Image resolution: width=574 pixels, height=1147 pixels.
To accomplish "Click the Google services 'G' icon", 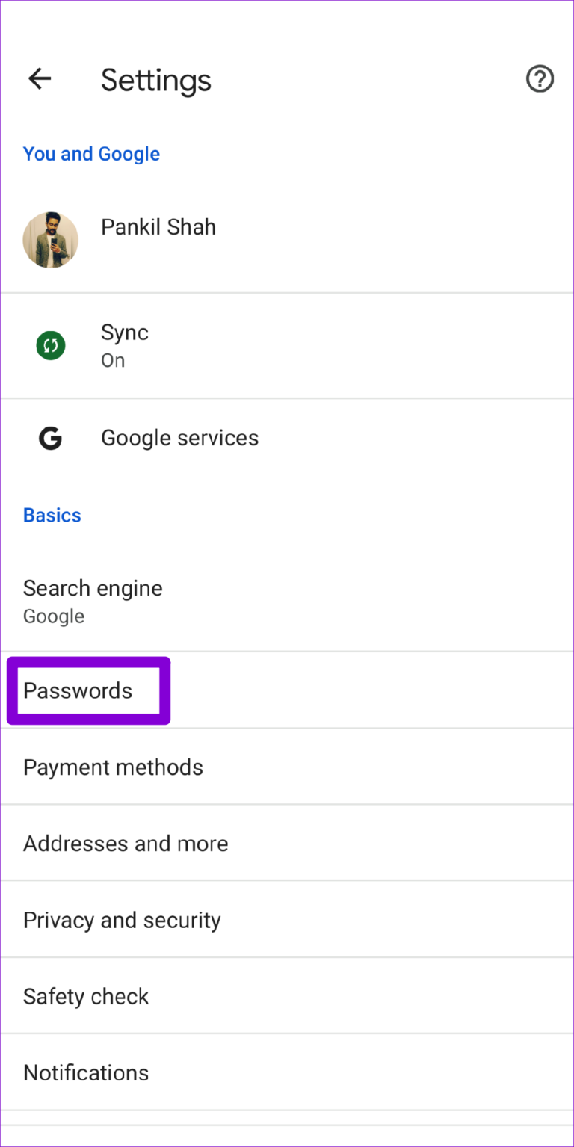I will pos(50,438).
